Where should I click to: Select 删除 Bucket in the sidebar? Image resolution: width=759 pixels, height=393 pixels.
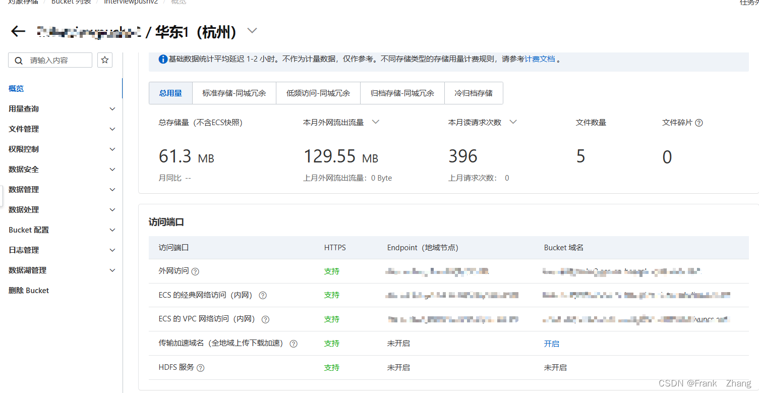[28, 290]
